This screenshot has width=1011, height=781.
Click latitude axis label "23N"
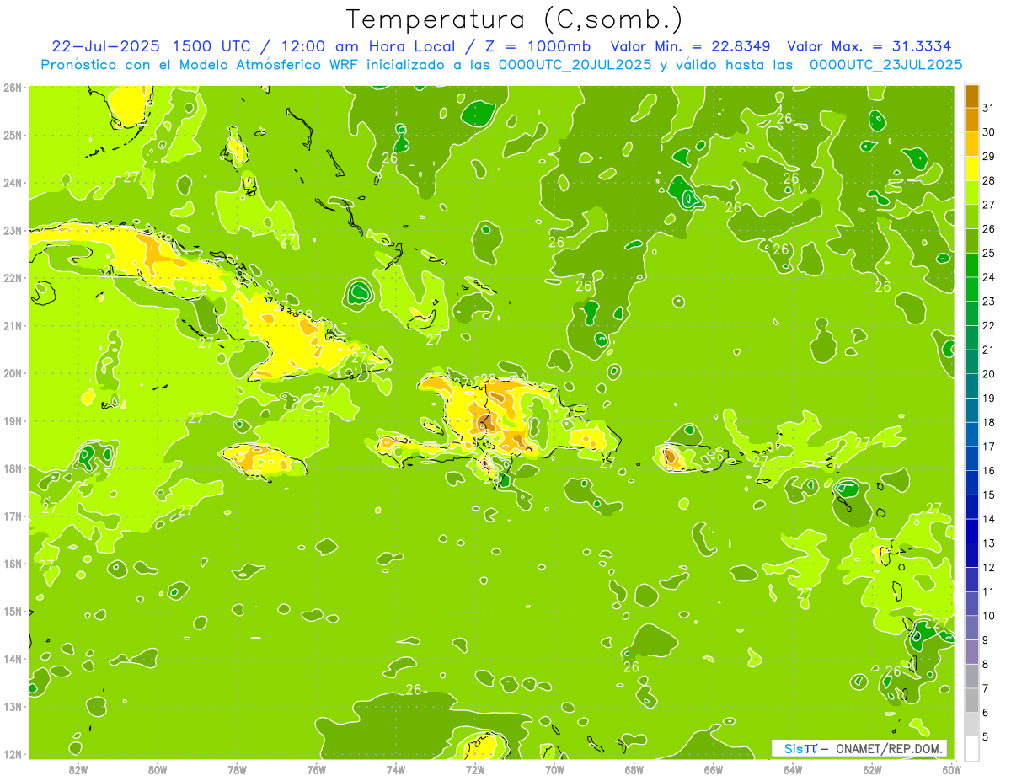(12, 230)
